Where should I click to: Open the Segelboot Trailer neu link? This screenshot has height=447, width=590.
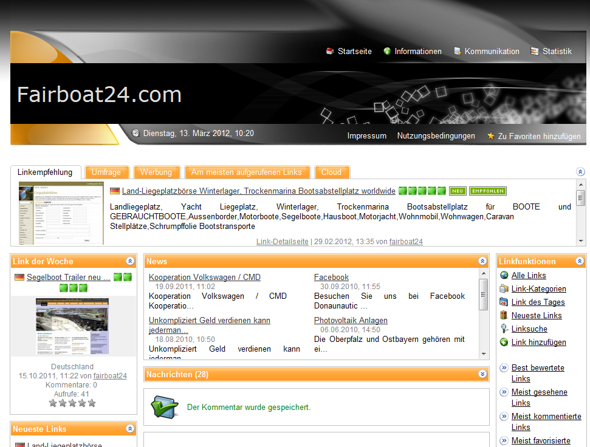pyautogui.click(x=69, y=277)
